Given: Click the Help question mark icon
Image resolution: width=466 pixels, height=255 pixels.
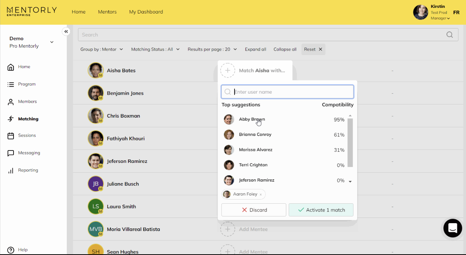Looking at the screenshot, I should click(11, 250).
